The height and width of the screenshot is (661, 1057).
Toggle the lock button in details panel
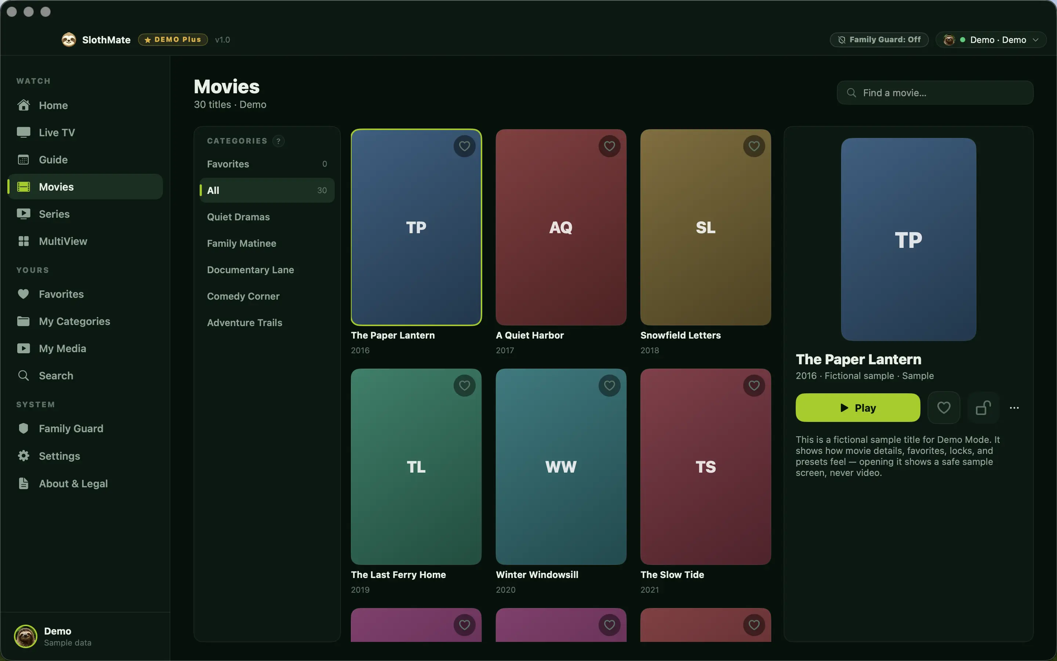coord(983,408)
